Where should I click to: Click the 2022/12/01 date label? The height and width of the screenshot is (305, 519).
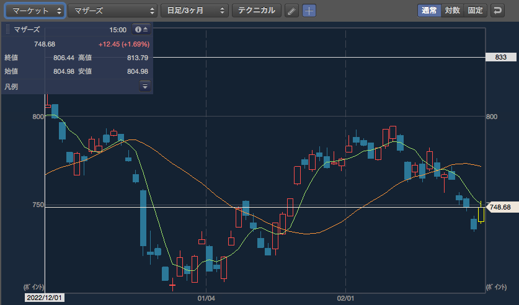click(45, 298)
